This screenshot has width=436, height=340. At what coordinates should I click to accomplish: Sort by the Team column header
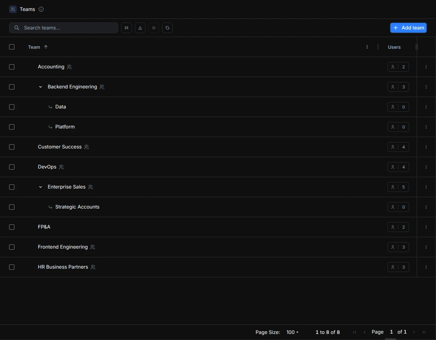pyautogui.click(x=34, y=47)
